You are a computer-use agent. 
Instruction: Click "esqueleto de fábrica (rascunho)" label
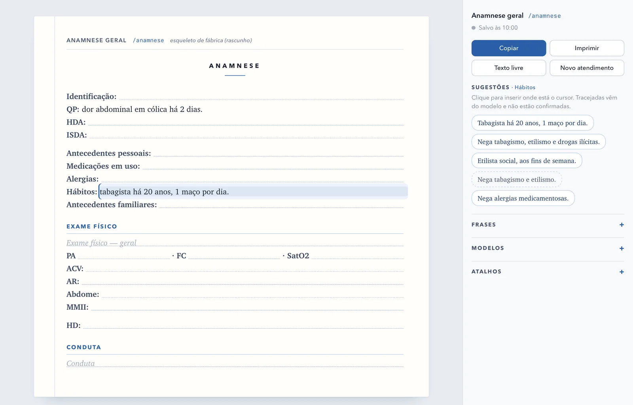(211, 40)
